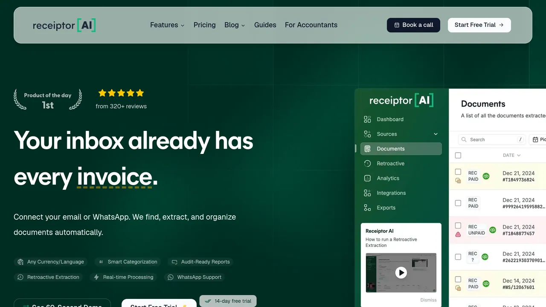The width and height of the screenshot is (546, 307).
Task: Open the date picker calendar button
Action: click(x=538, y=139)
